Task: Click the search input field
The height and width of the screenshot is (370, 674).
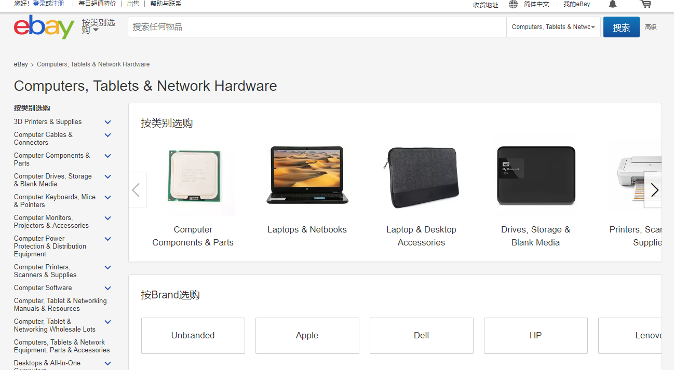Action: 317,27
